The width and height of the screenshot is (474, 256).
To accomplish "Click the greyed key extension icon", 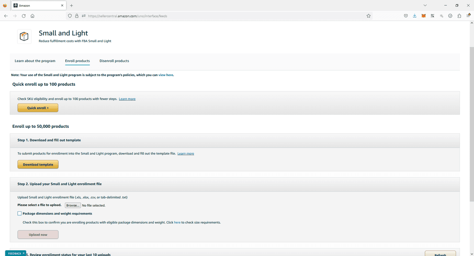I will tap(442, 16).
